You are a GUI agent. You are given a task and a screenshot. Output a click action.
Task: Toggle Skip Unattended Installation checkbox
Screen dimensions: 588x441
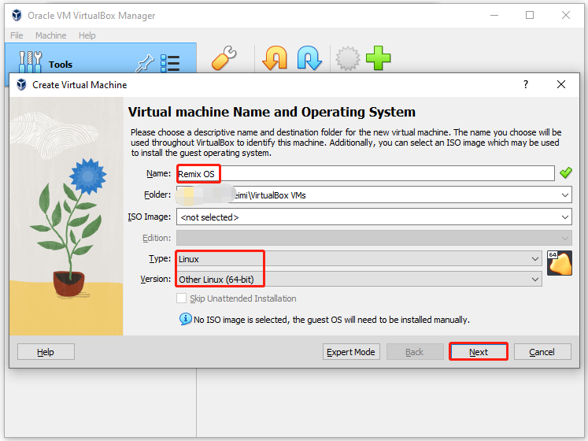[182, 298]
